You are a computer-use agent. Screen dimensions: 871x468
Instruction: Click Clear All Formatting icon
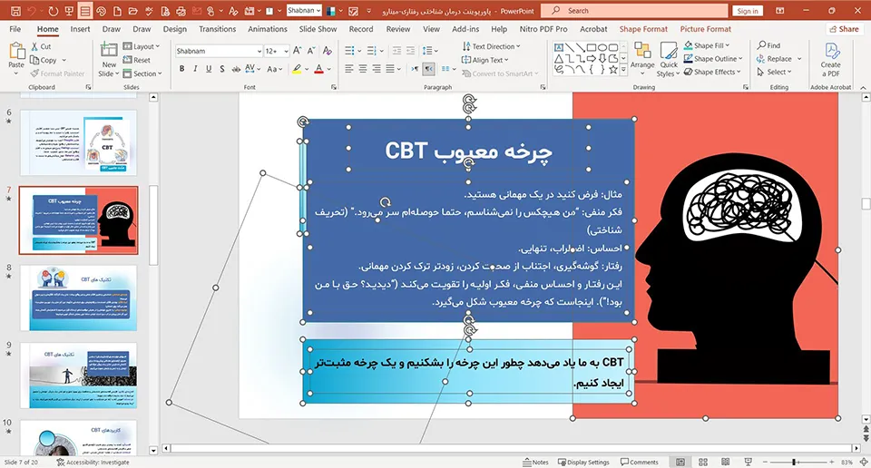(x=328, y=51)
